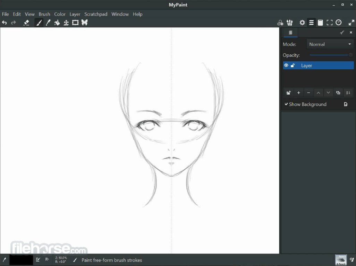Click the frame view icon in toolbar

[329, 23]
